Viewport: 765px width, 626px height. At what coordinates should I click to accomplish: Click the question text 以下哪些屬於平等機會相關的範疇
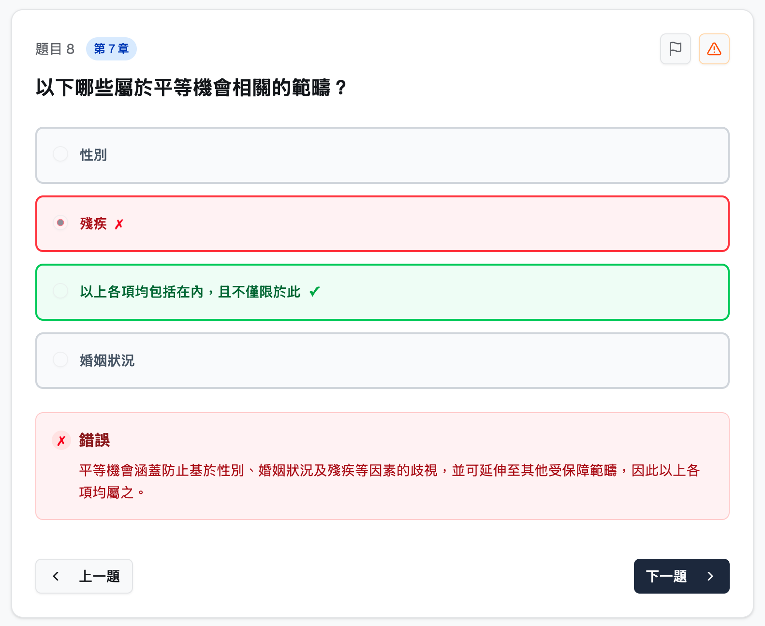[x=191, y=88]
